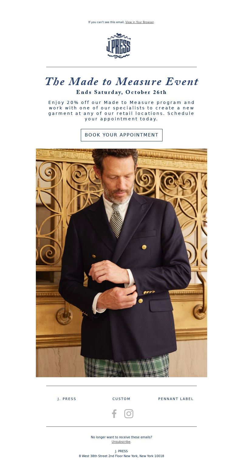This screenshot has width=243, height=476.
Task: Click The Made to Measure Event headline
Action: point(122,82)
